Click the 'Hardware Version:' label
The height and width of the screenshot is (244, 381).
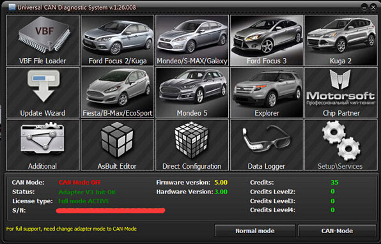click(x=185, y=192)
